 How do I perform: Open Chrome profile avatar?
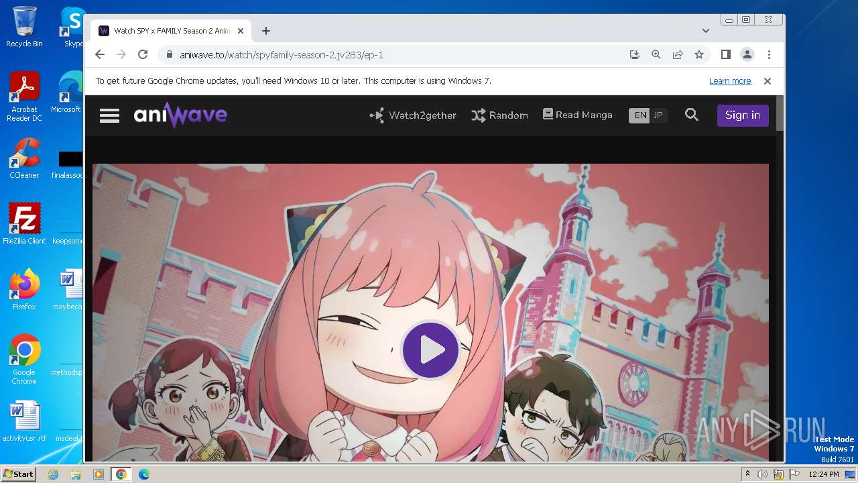pyautogui.click(x=747, y=55)
